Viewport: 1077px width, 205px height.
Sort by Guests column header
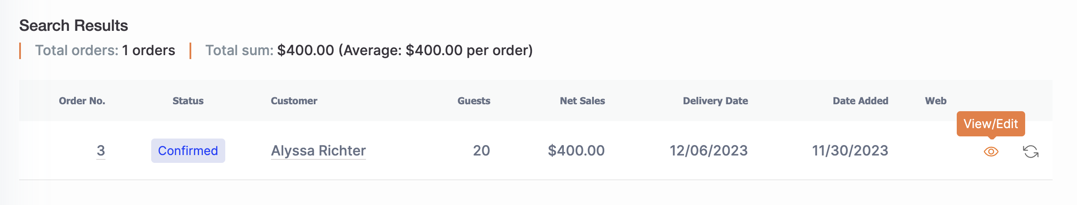coord(474,101)
